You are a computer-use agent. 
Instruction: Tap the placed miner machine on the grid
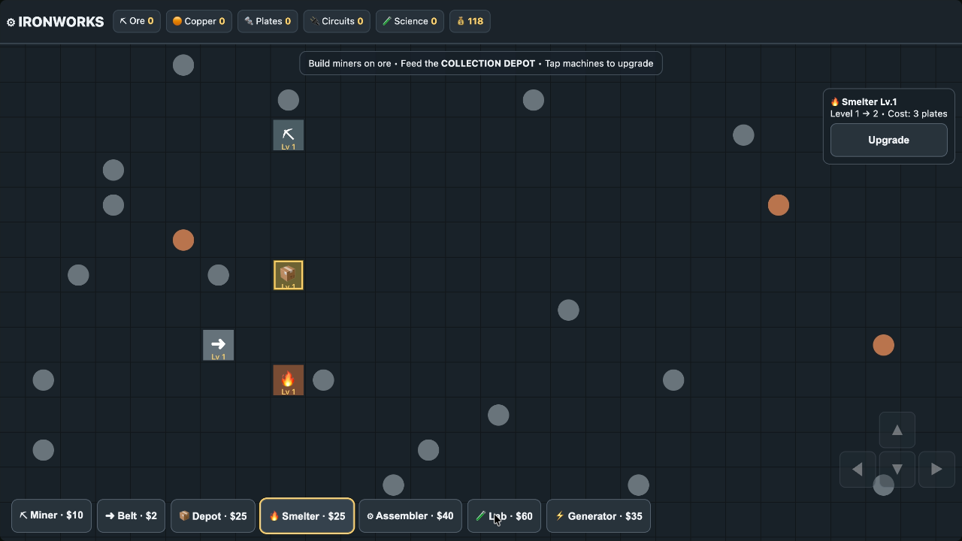[288, 135]
